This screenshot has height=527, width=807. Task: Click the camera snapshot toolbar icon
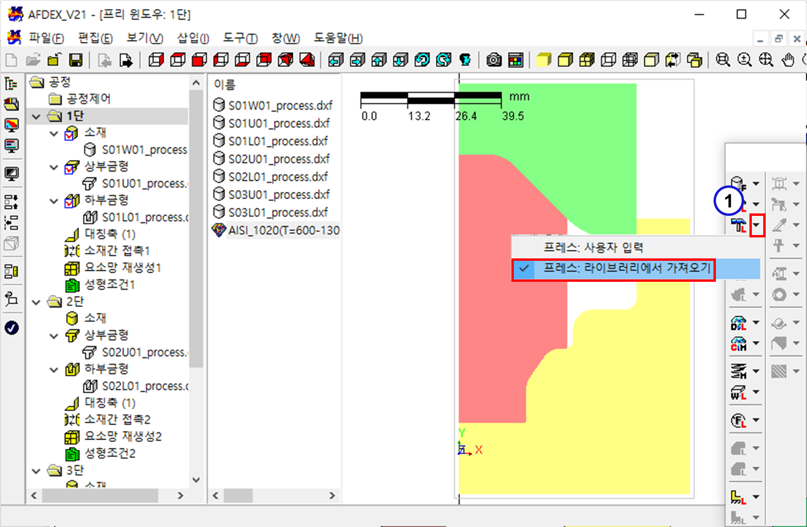coord(494,60)
